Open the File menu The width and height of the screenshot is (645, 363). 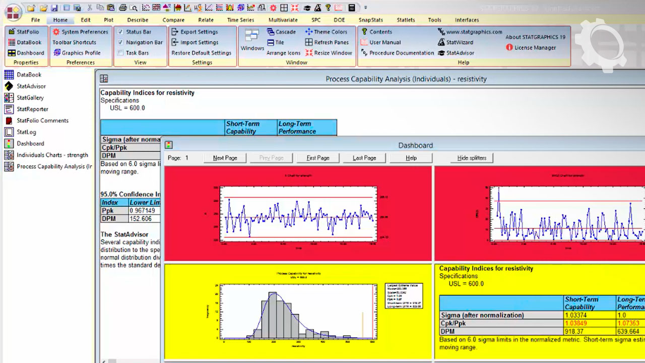click(x=35, y=20)
